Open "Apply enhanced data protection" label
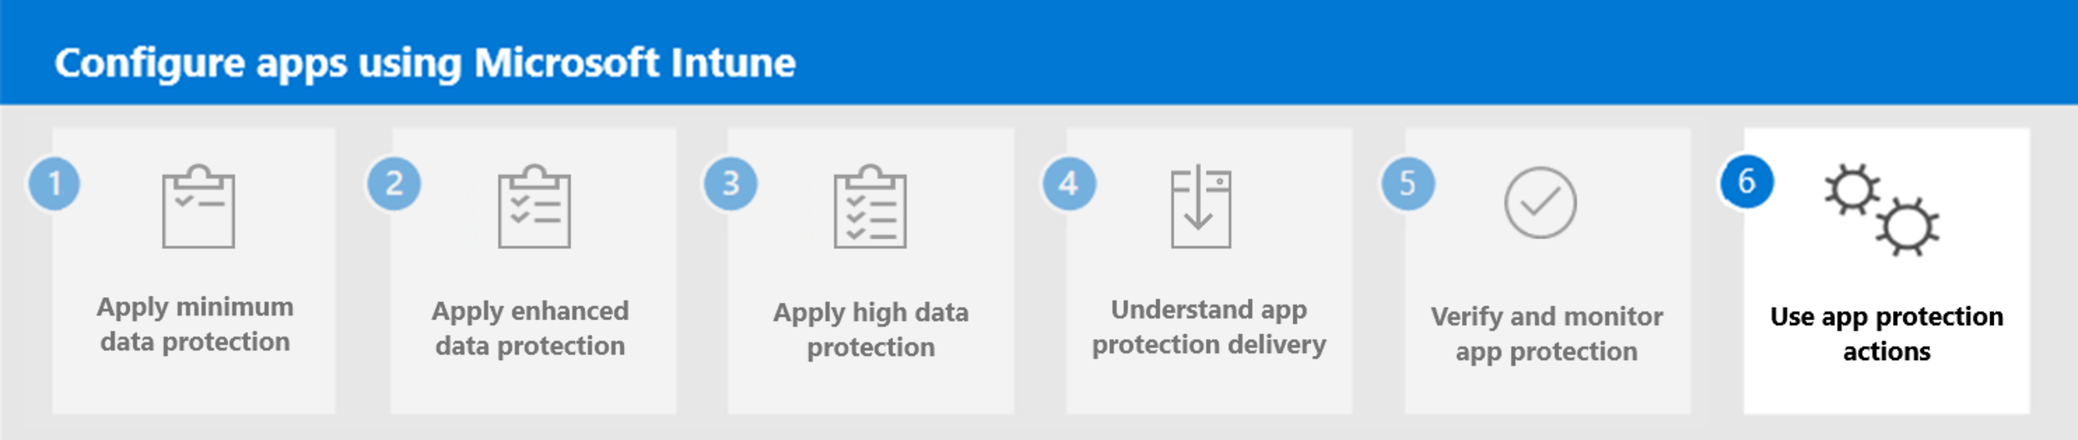The height and width of the screenshot is (440, 2078). 530,328
